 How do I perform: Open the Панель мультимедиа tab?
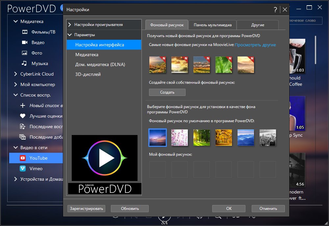(213, 25)
